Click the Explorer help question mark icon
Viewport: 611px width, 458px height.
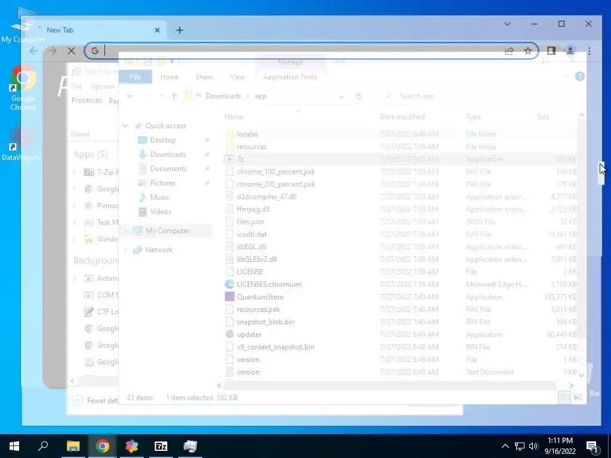coord(579,76)
